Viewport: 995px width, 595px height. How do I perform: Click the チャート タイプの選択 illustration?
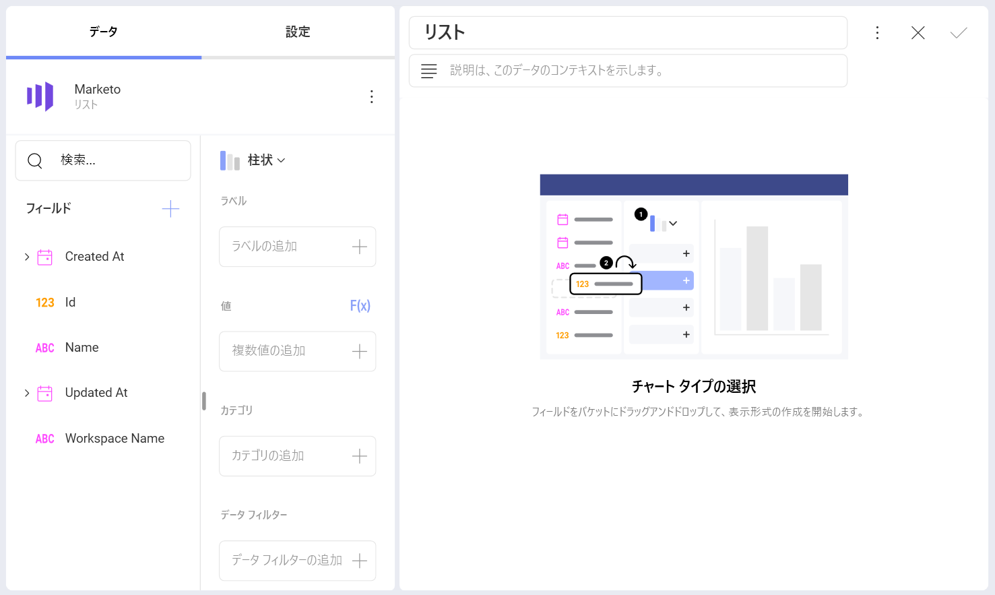[694, 266]
